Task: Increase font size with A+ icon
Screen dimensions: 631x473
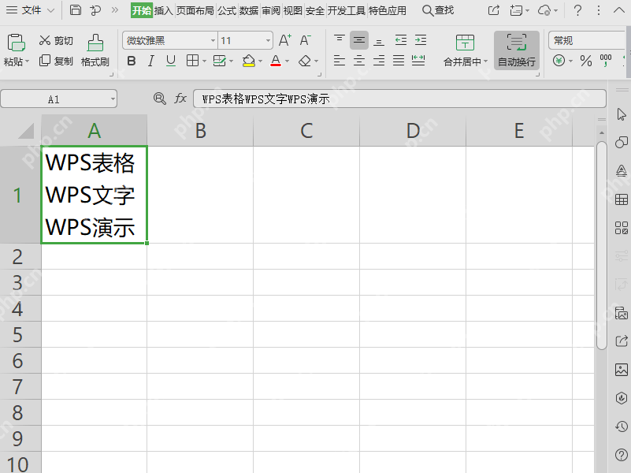Action: [x=285, y=40]
